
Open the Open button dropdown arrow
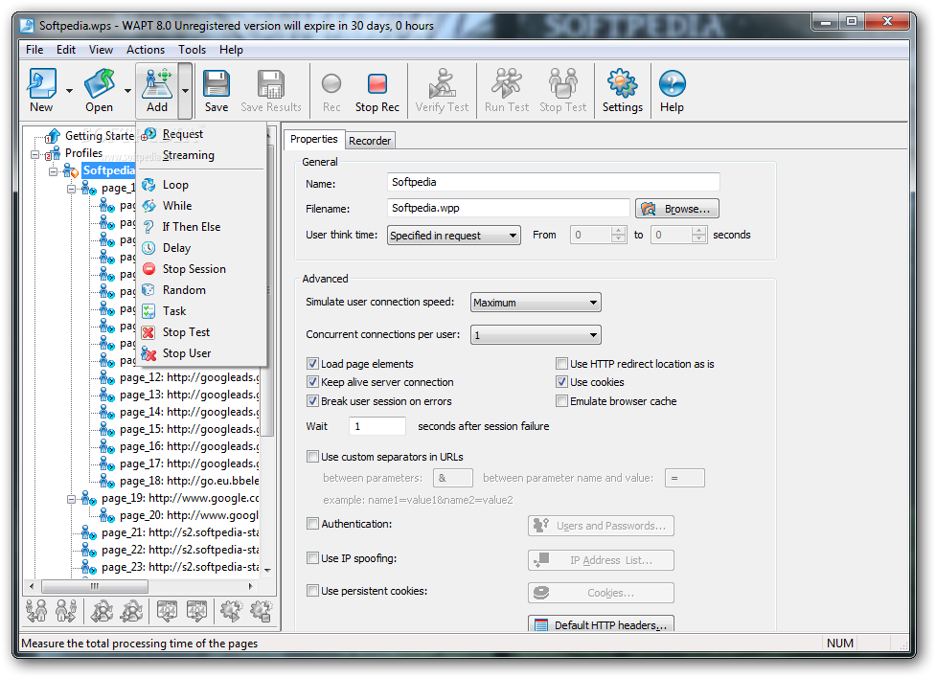tap(127, 91)
